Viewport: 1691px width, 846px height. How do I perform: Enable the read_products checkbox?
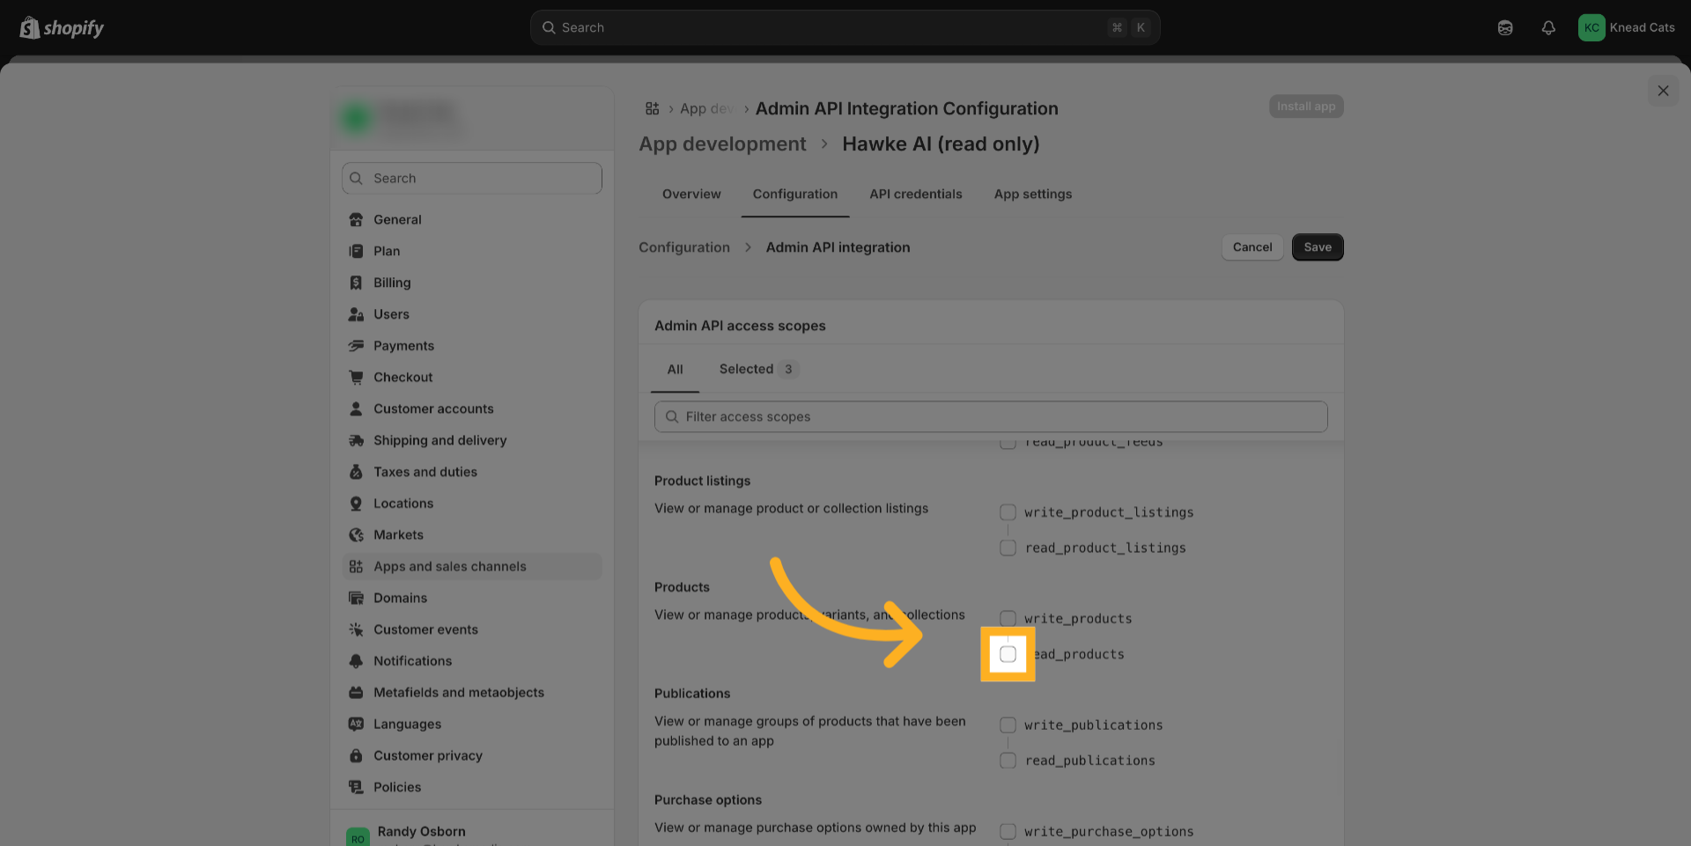click(1008, 654)
